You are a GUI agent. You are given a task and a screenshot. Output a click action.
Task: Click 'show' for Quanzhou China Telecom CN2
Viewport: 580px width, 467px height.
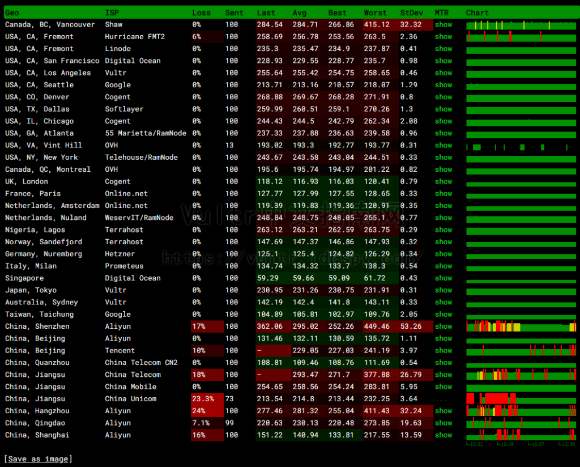[x=443, y=363]
